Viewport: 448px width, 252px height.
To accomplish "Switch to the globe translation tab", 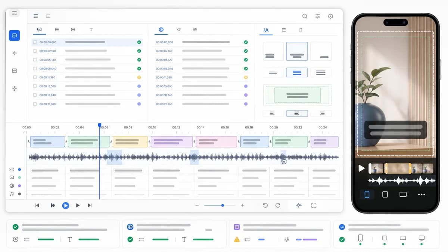I will tap(161, 29).
